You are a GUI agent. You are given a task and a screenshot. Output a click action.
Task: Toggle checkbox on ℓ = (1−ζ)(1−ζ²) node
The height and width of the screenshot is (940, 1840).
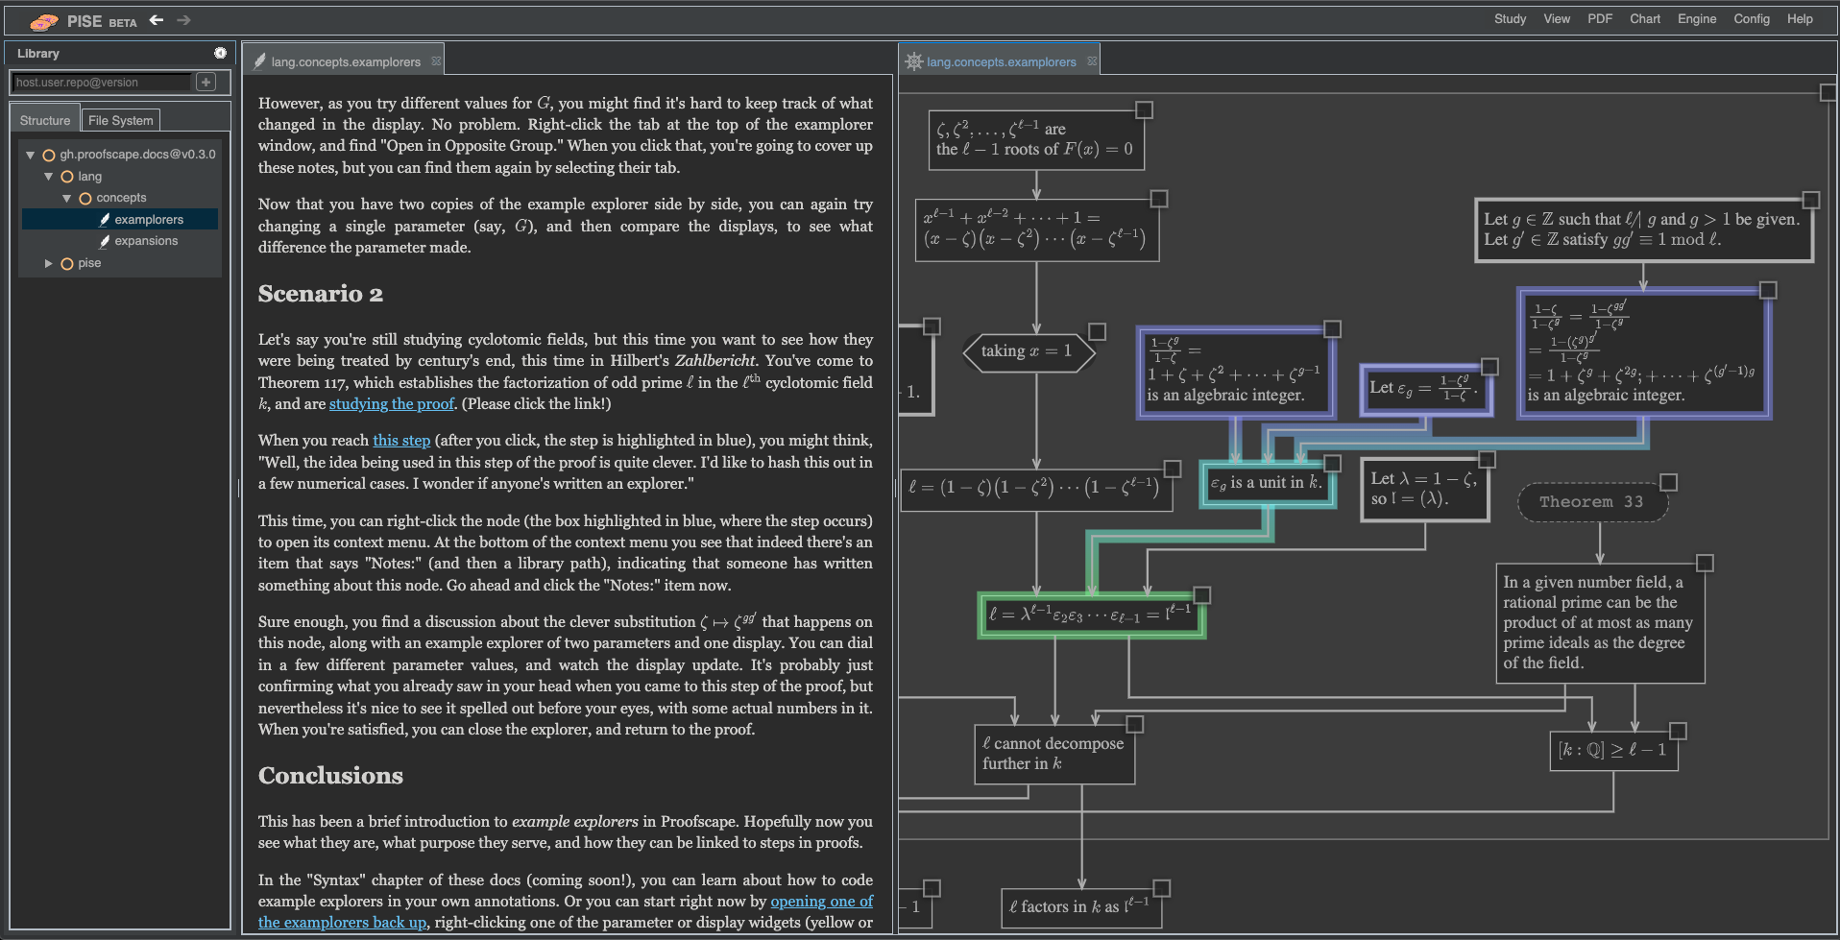(1173, 469)
